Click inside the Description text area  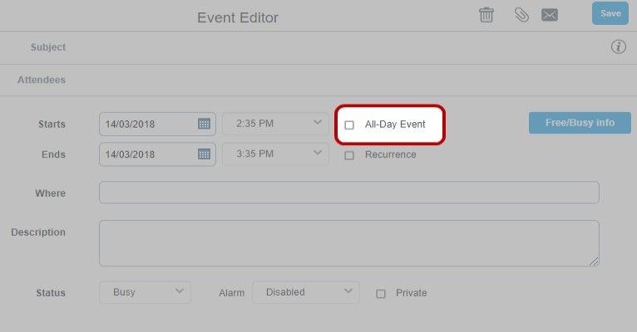pyautogui.click(x=349, y=243)
